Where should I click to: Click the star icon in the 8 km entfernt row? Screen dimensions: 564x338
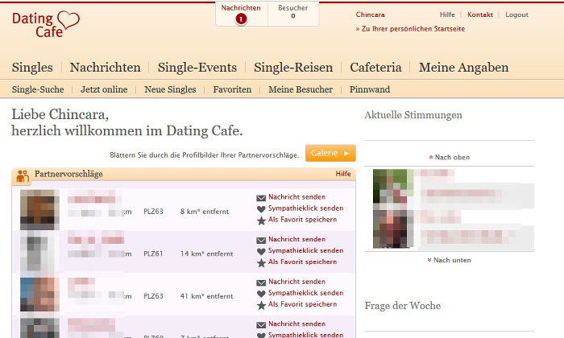pos(261,221)
